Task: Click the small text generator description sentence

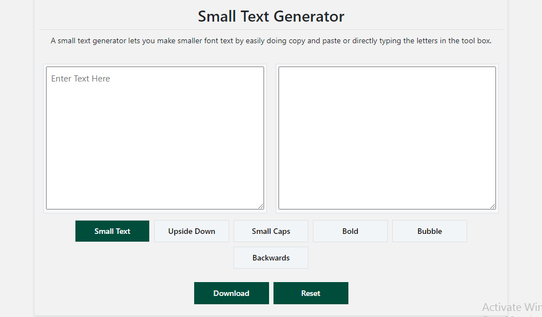Action: pyautogui.click(x=271, y=41)
